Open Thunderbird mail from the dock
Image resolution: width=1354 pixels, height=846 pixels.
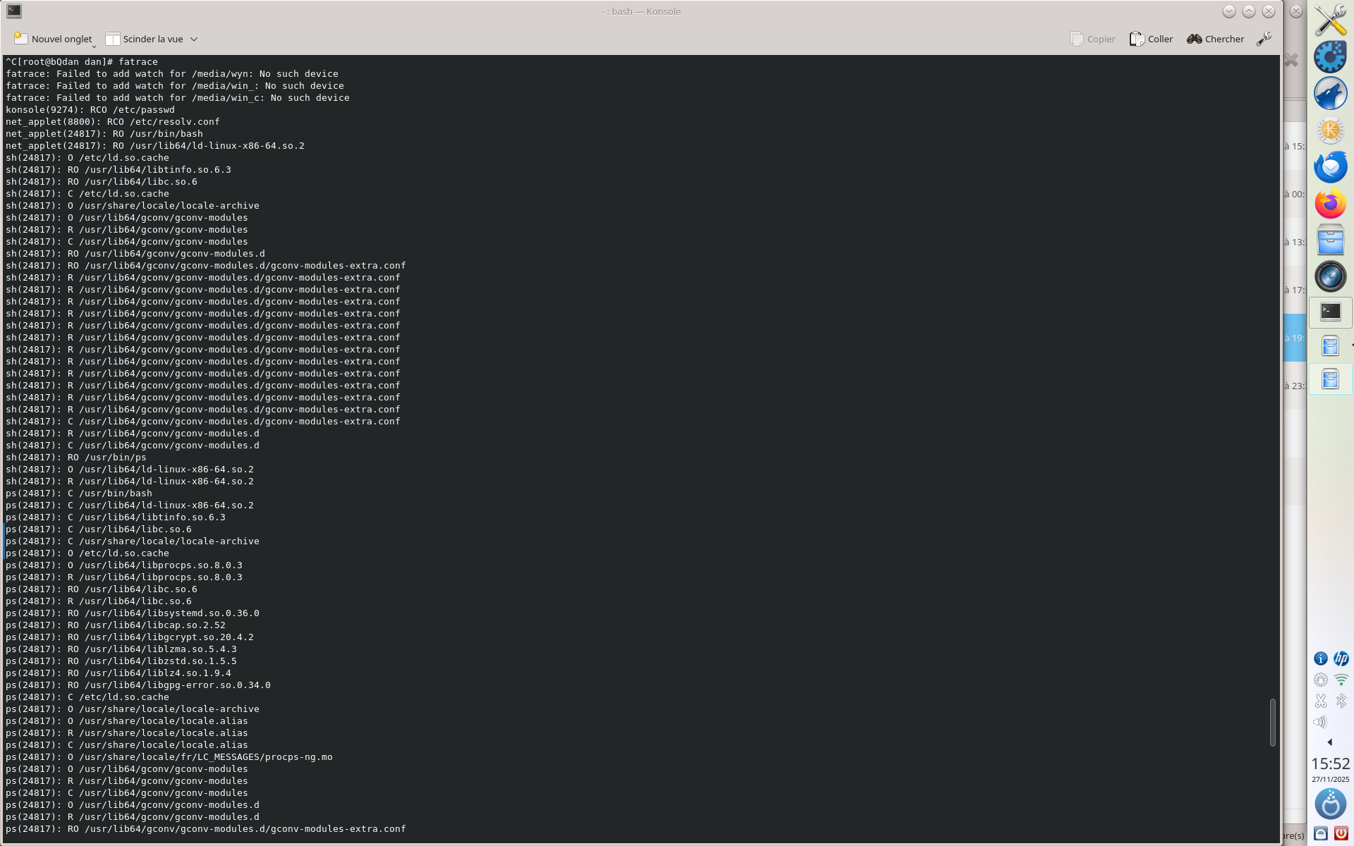point(1330,167)
